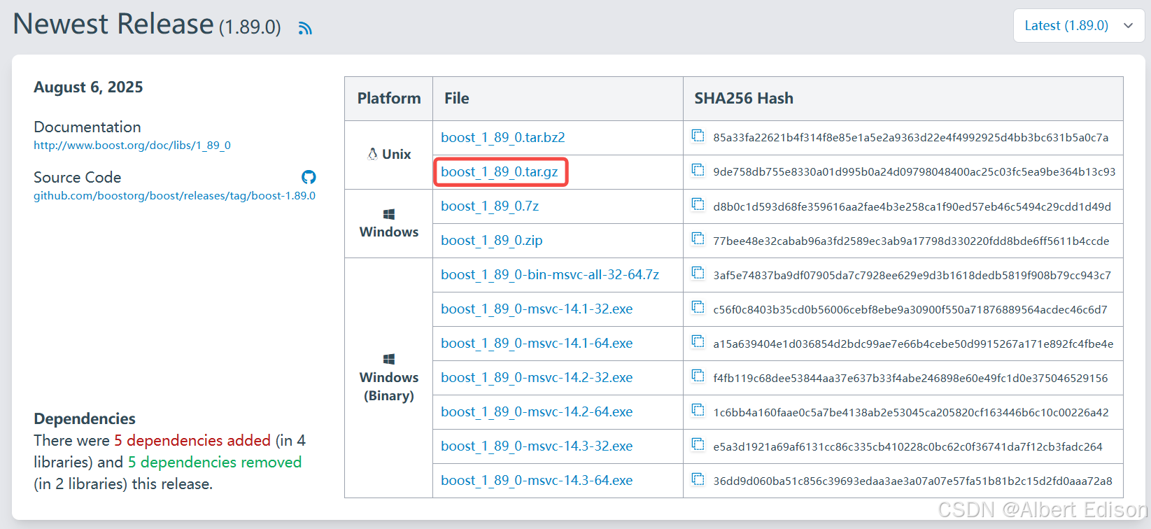Download boost_1_89_0-bin-msvc-all-32-64.7z
The image size is (1151, 529).
(x=550, y=274)
